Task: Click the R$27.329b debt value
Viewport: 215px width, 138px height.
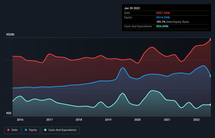Action: (x=163, y=13)
